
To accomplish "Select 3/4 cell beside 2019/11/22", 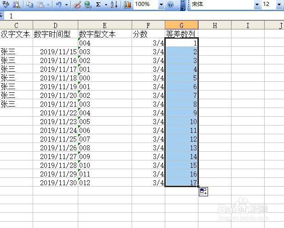I will pos(148,113).
